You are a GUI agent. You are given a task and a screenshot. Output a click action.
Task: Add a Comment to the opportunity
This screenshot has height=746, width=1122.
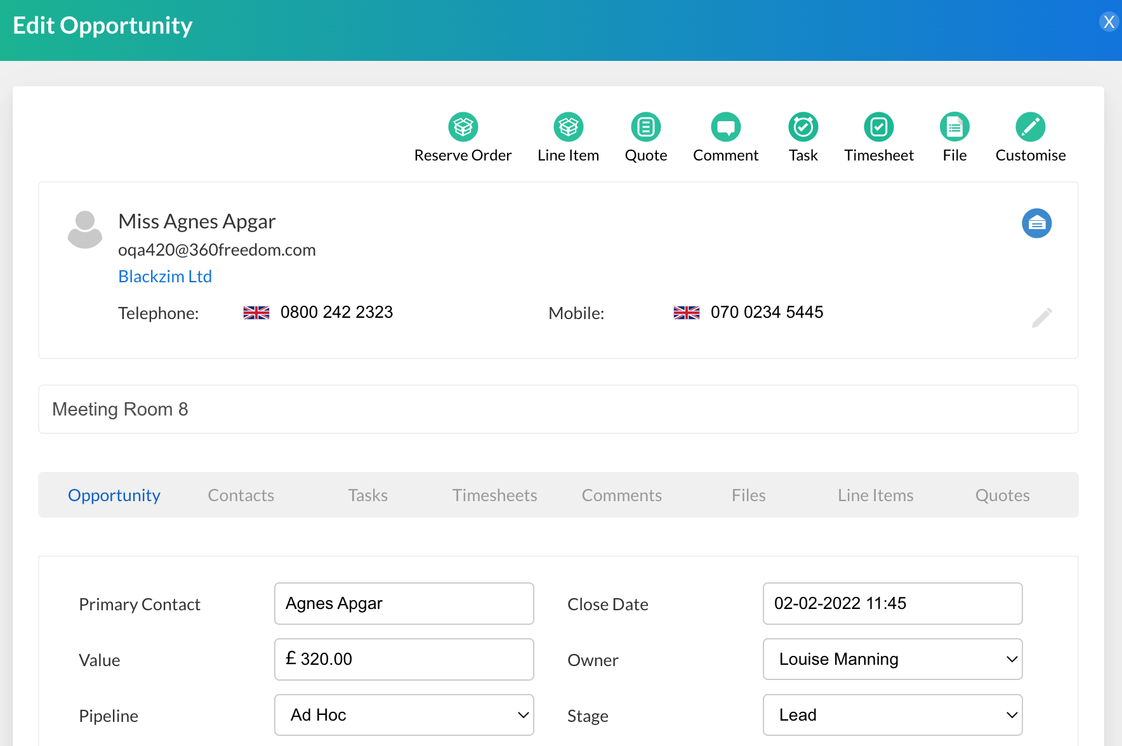725,127
